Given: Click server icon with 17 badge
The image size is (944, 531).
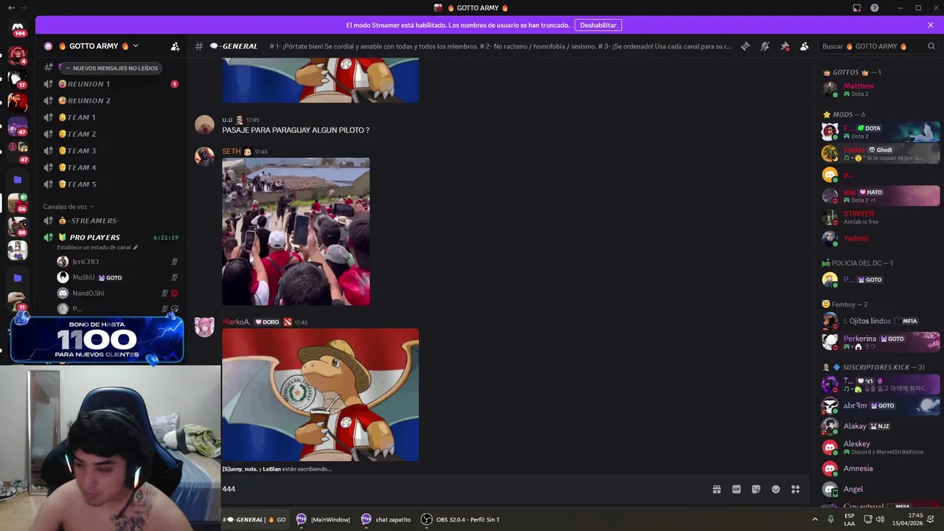Looking at the screenshot, I should click(18, 78).
